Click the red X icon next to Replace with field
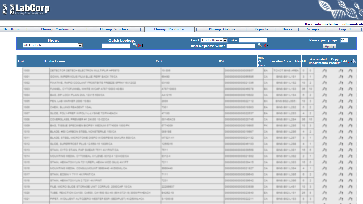The height and width of the screenshot is (204, 363). tap(264, 46)
